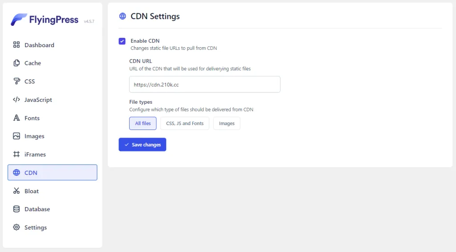
Task: Click the Dashboard grid icon
Action: click(x=16, y=45)
